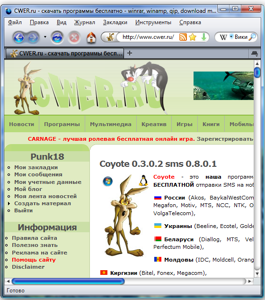Click the Moldova flag icon

pos(158,259)
